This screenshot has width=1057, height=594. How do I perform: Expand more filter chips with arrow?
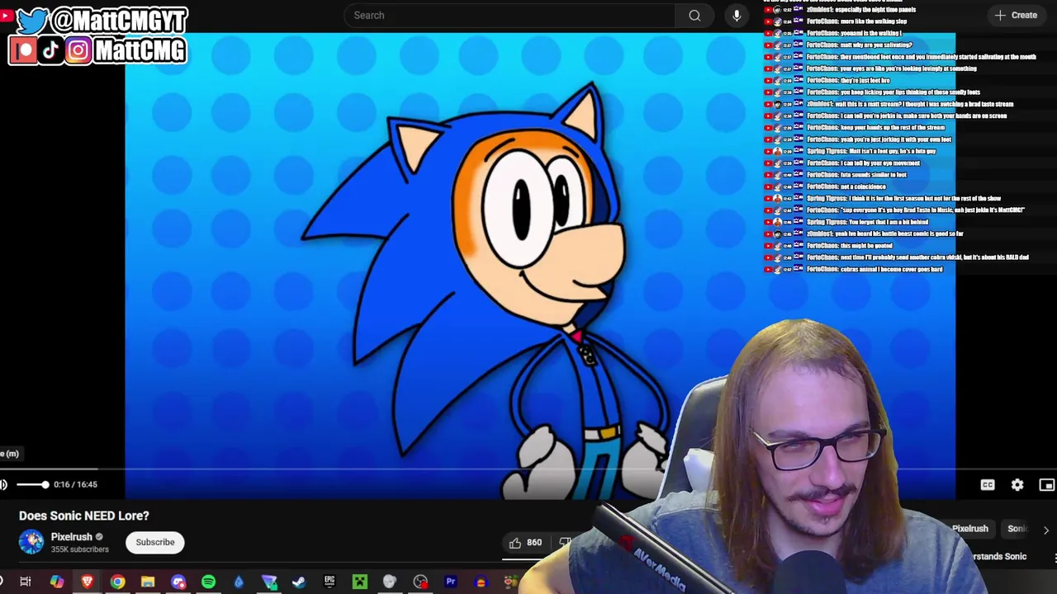click(x=1045, y=530)
